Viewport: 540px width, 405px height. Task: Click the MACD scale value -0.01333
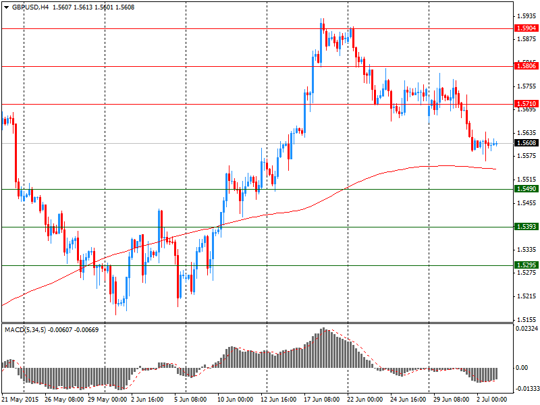point(526,389)
